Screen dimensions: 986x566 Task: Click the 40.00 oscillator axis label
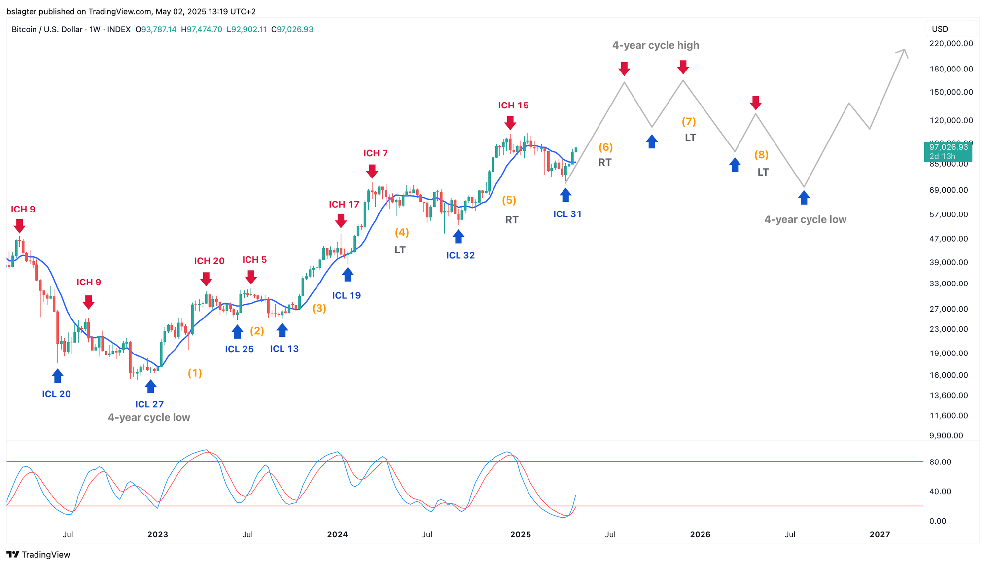[x=940, y=491]
